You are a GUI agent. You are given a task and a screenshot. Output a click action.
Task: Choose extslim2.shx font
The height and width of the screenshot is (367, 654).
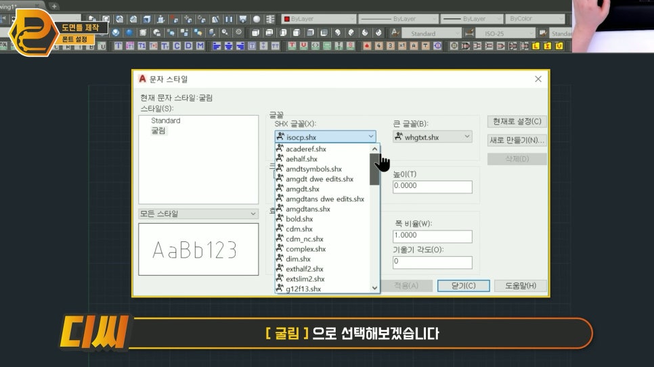click(x=322, y=278)
